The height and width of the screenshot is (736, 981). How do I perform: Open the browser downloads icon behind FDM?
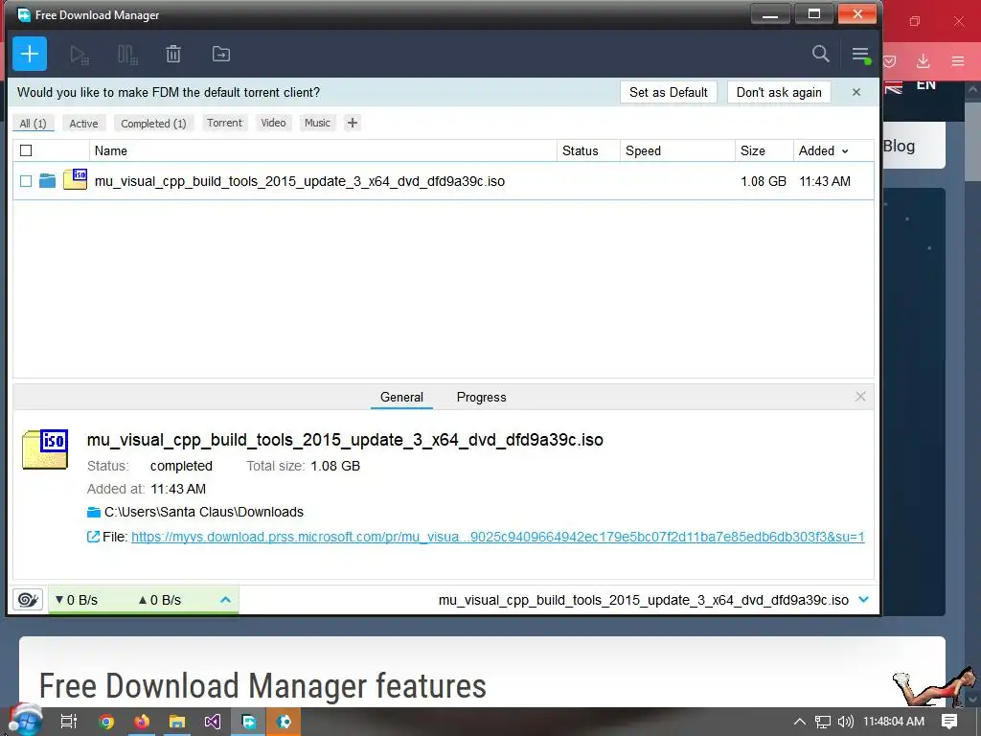pos(923,60)
